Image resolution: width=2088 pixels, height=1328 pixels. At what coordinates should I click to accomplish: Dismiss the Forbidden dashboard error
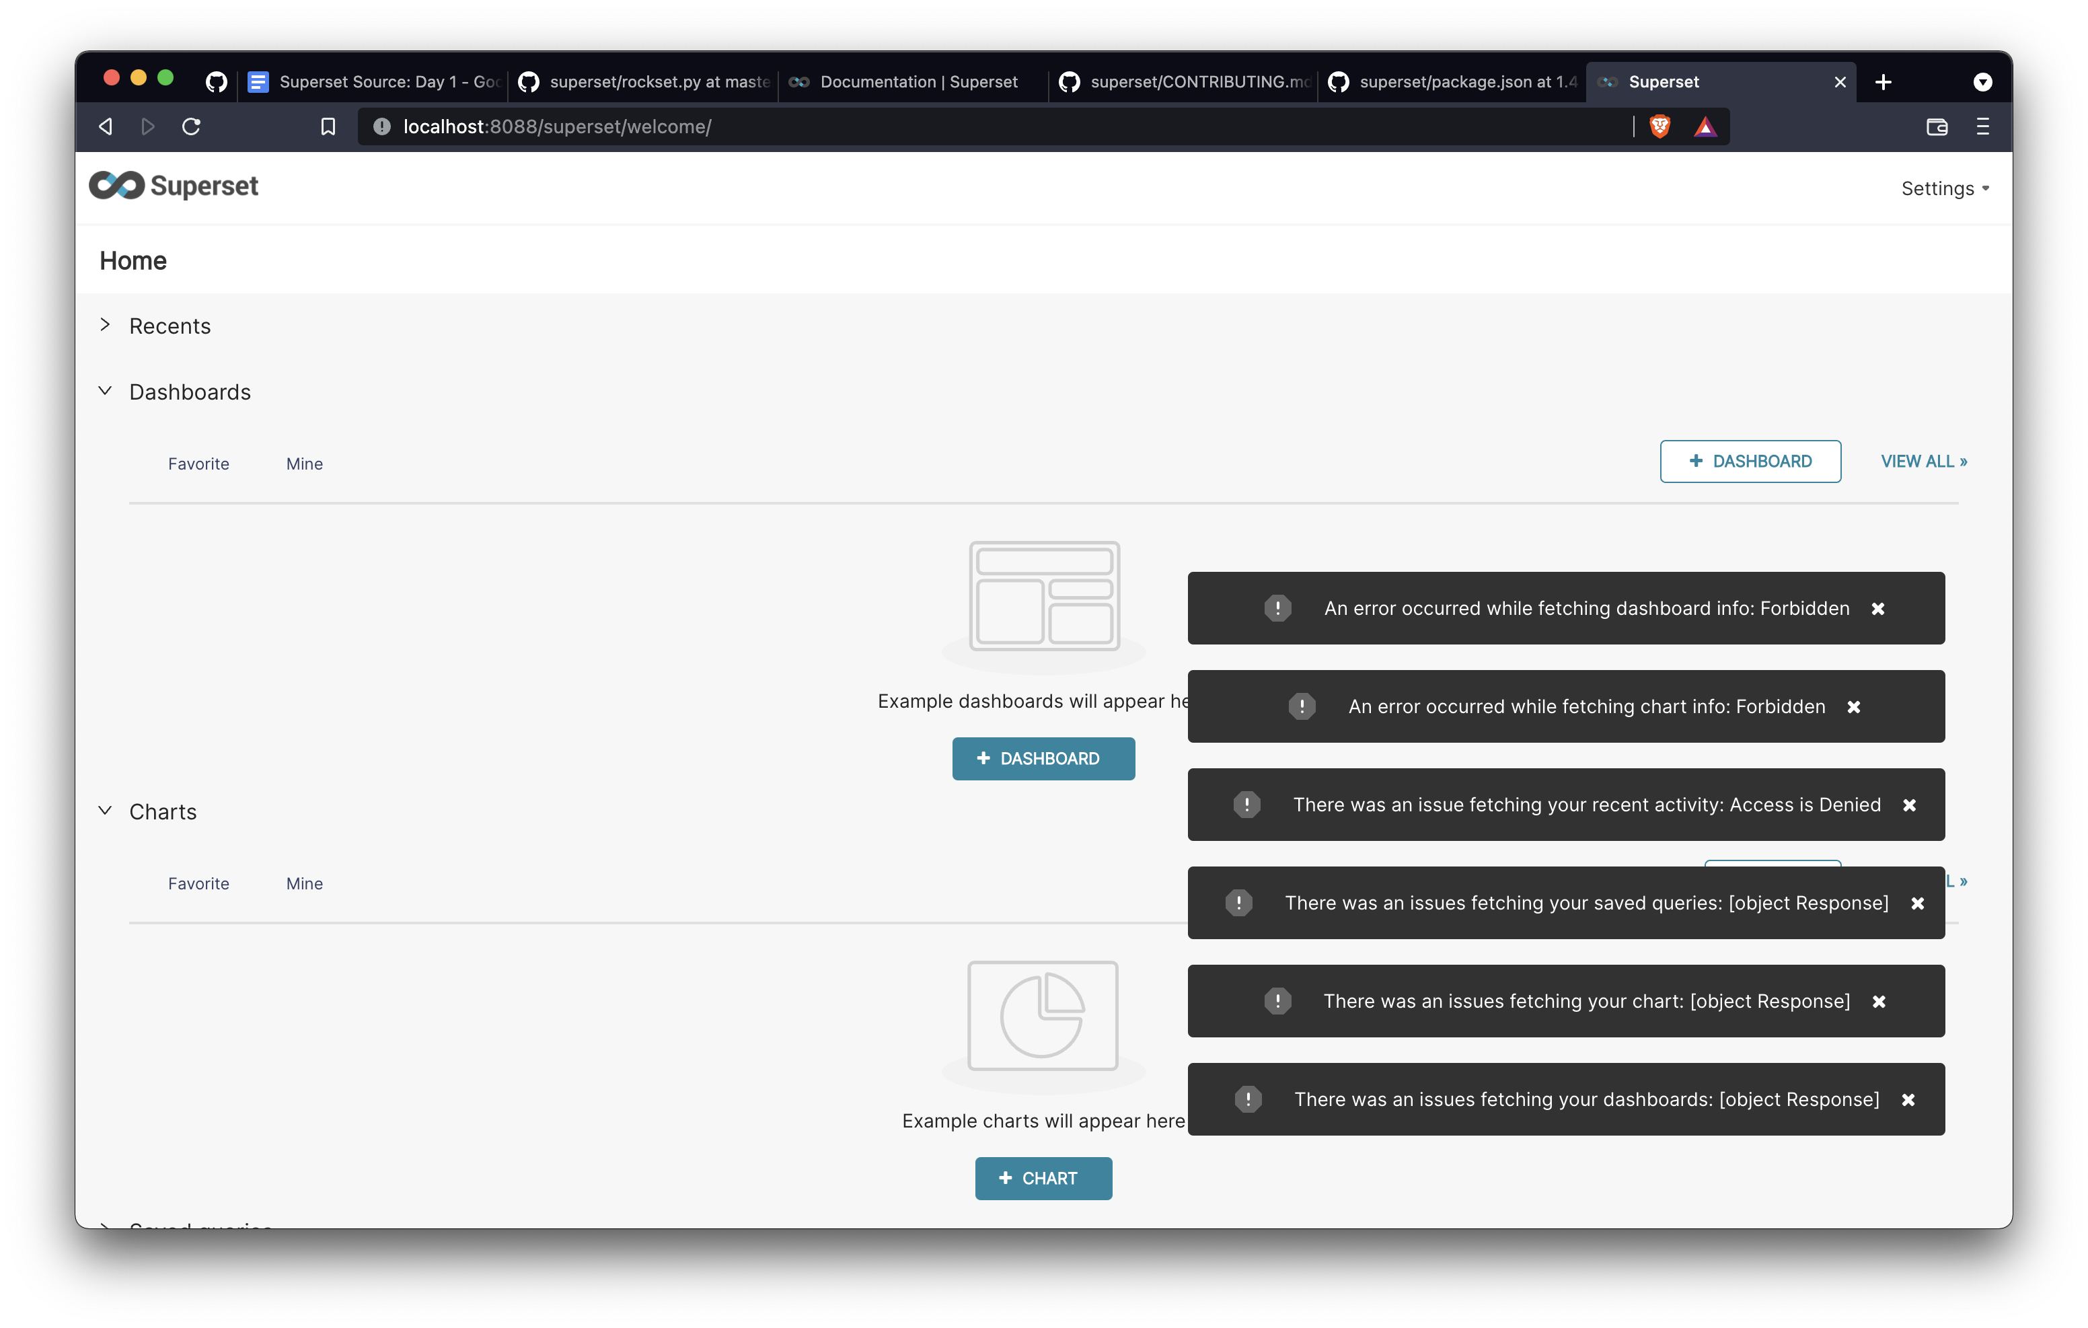click(1879, 607)
